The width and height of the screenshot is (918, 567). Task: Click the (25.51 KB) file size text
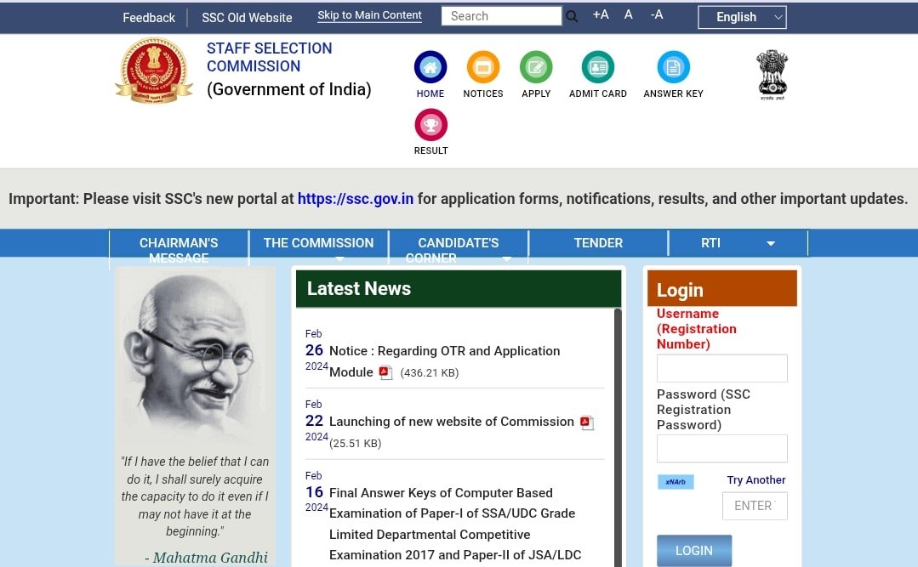[x=356, y=443]
